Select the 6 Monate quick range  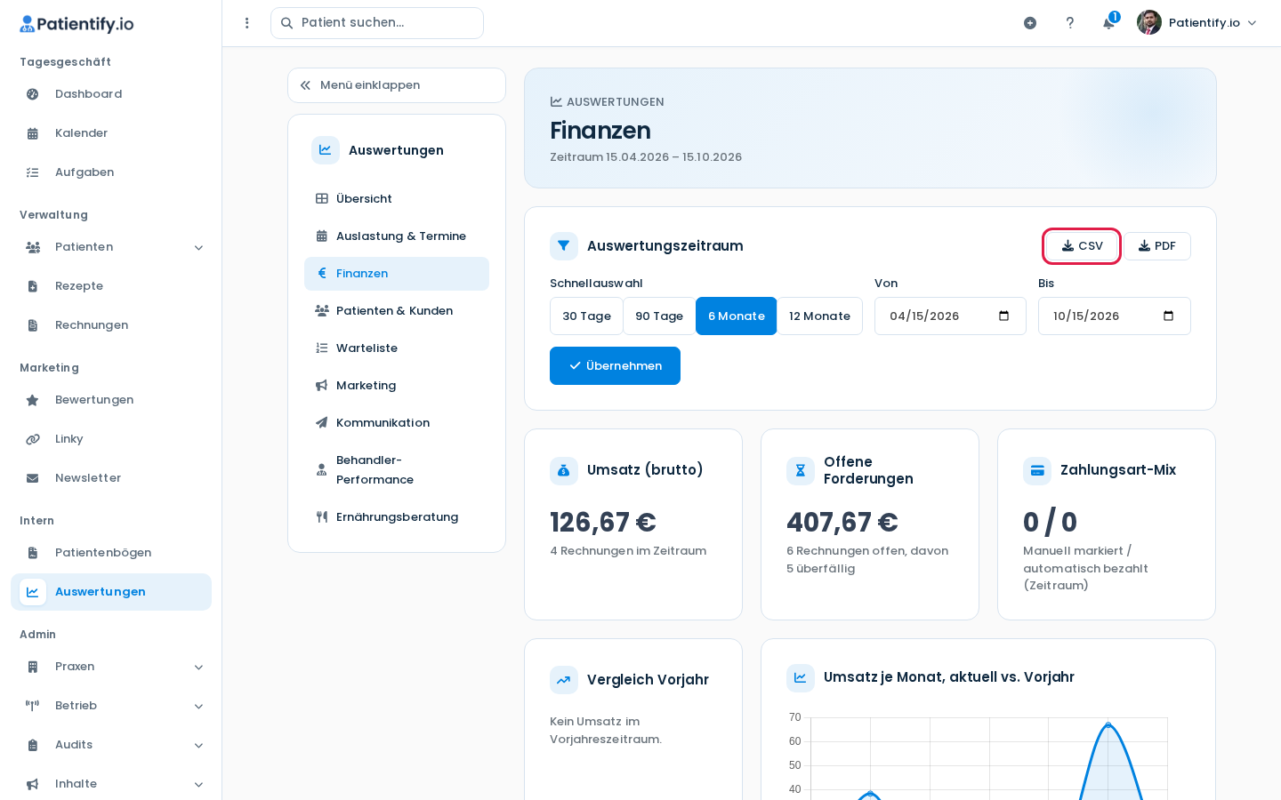coord(737,316)
